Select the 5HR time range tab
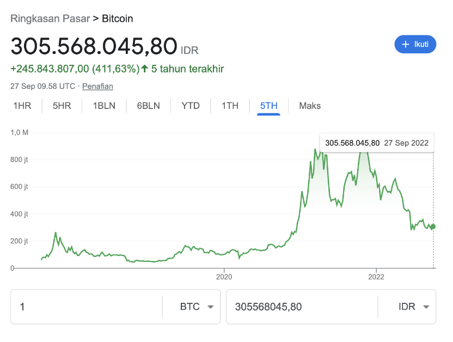 (x=62, y=106)
